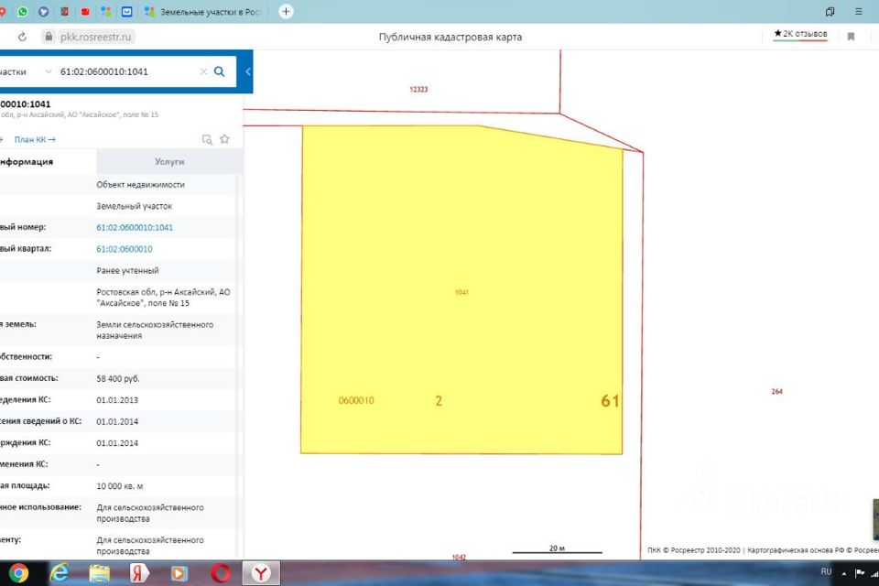Viewport: 879px width, 586px height.
Task: Click the zoom-to-object icon
Action: [x=207, y=139]
